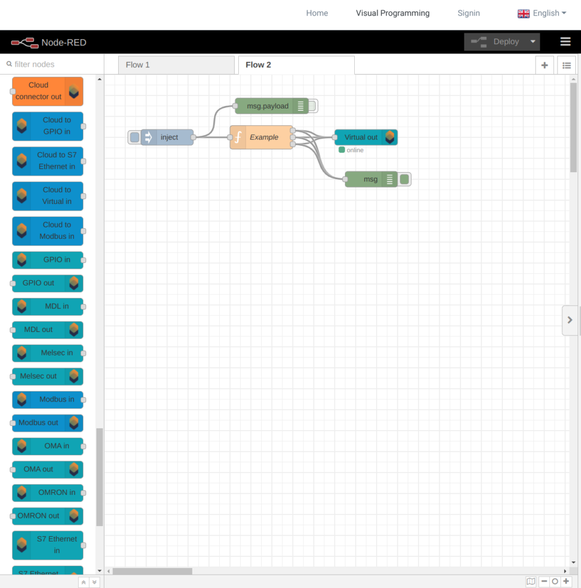Viewport: 581px width, 588px height.
Task: Click the palette scroll up arrow
Action: (x=99, y=79)
